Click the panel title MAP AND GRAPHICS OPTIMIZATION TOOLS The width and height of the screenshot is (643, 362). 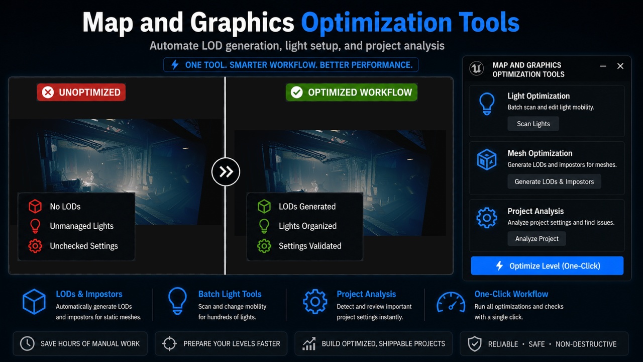[528, 69]
